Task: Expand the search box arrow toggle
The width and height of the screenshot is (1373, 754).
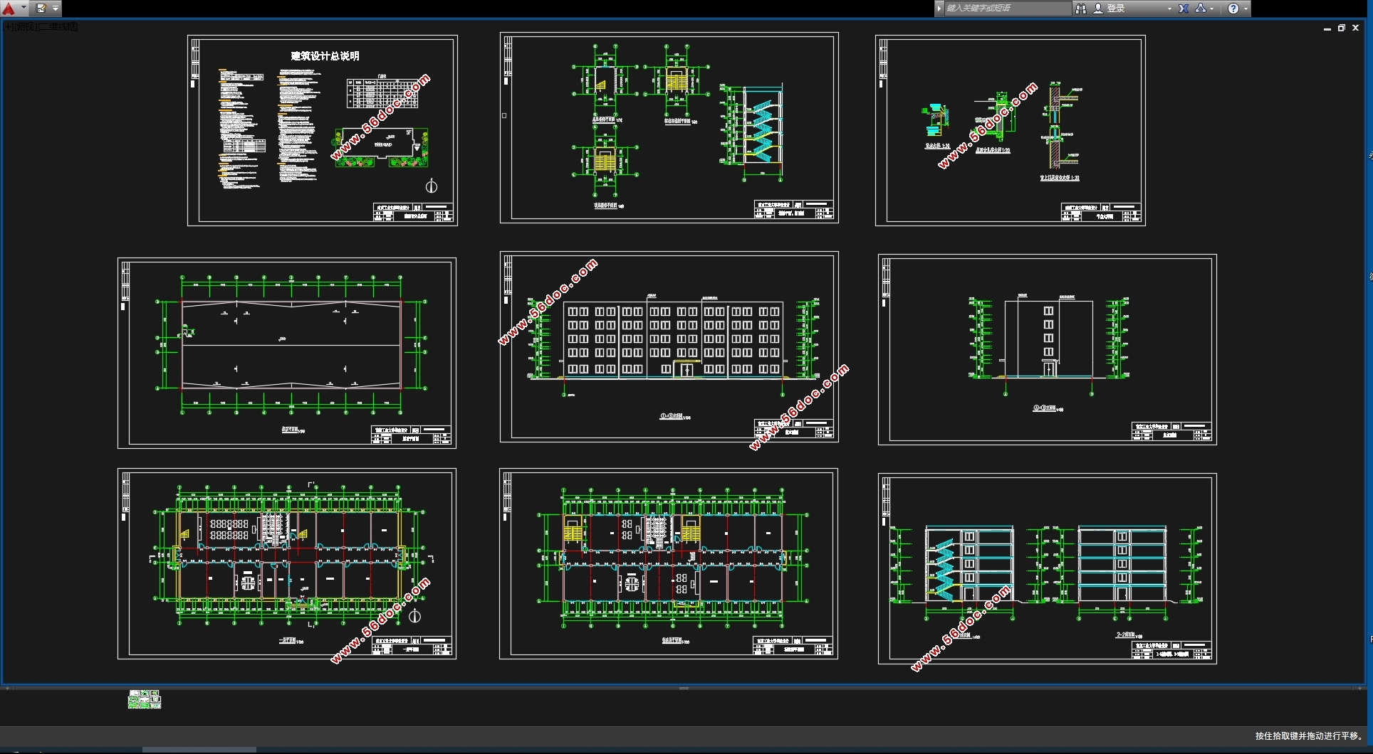Action: (x=939, y=9)
